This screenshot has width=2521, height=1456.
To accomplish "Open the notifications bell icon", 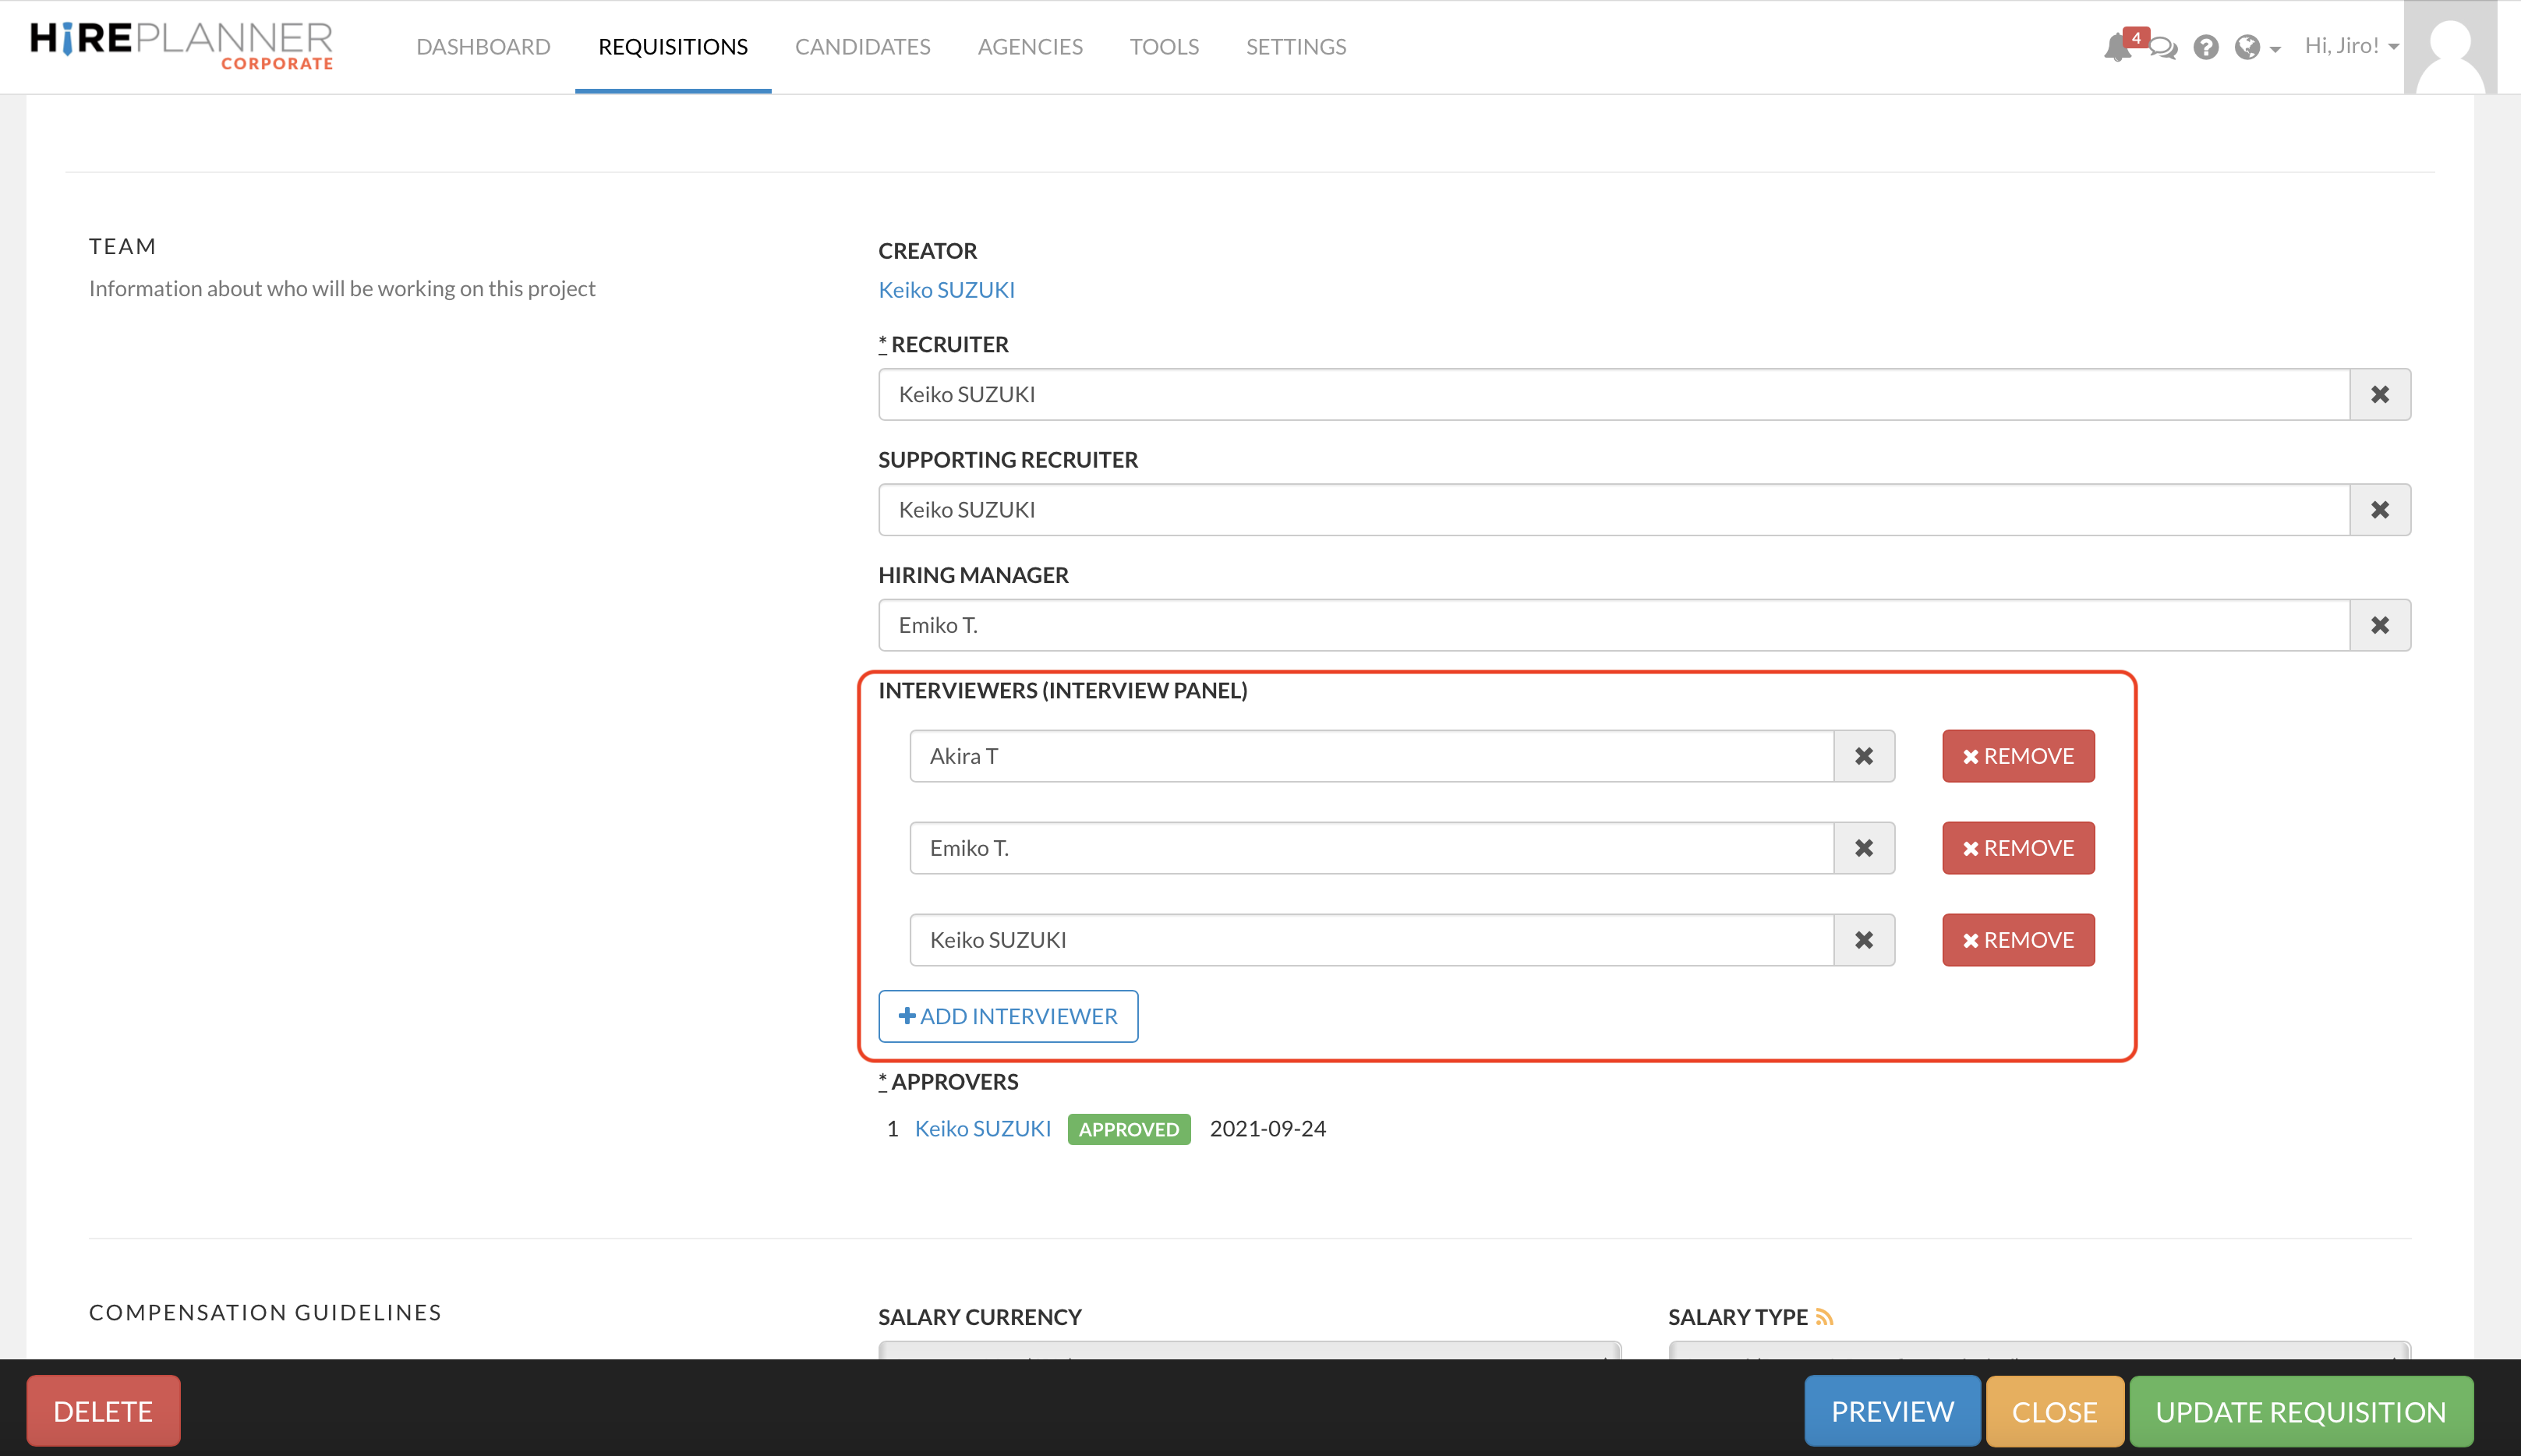I will (x=2116, y=47).
